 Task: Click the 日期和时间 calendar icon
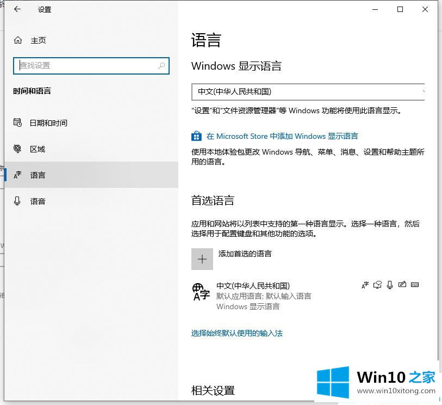point(17,122)
